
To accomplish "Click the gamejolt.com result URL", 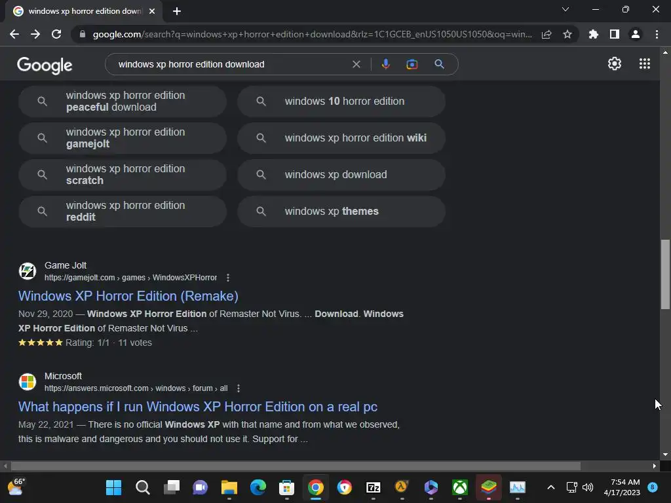I will pos(130,278).
